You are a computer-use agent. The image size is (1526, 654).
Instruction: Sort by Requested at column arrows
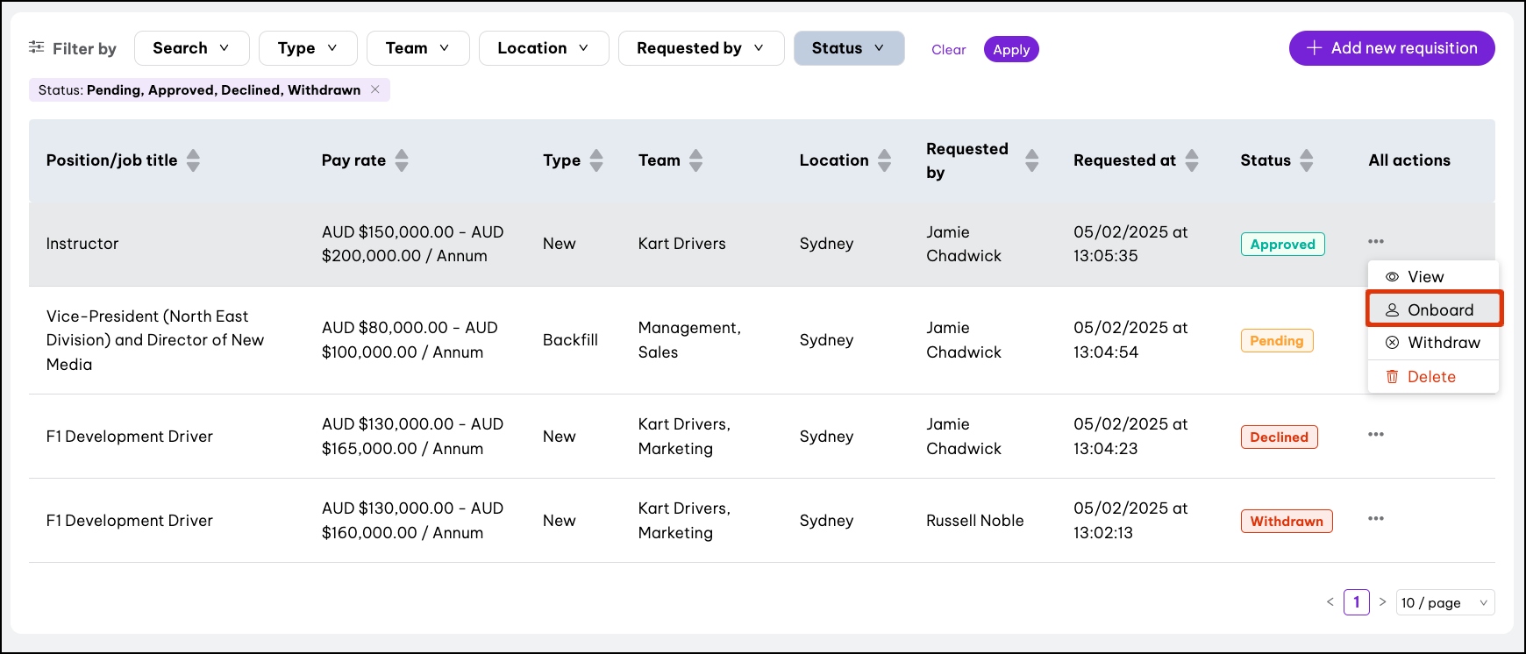click(x=1192, y=160)
